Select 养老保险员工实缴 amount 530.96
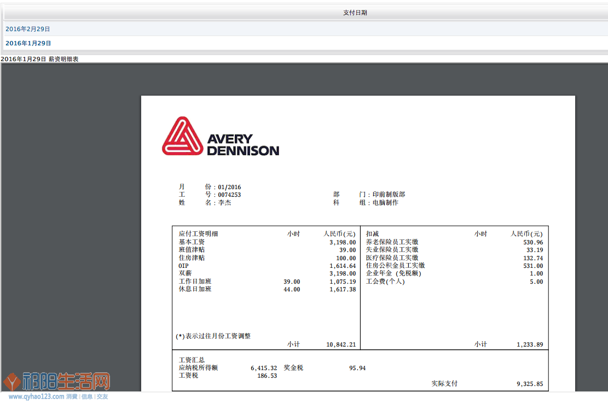 click(x=533, y=243)
